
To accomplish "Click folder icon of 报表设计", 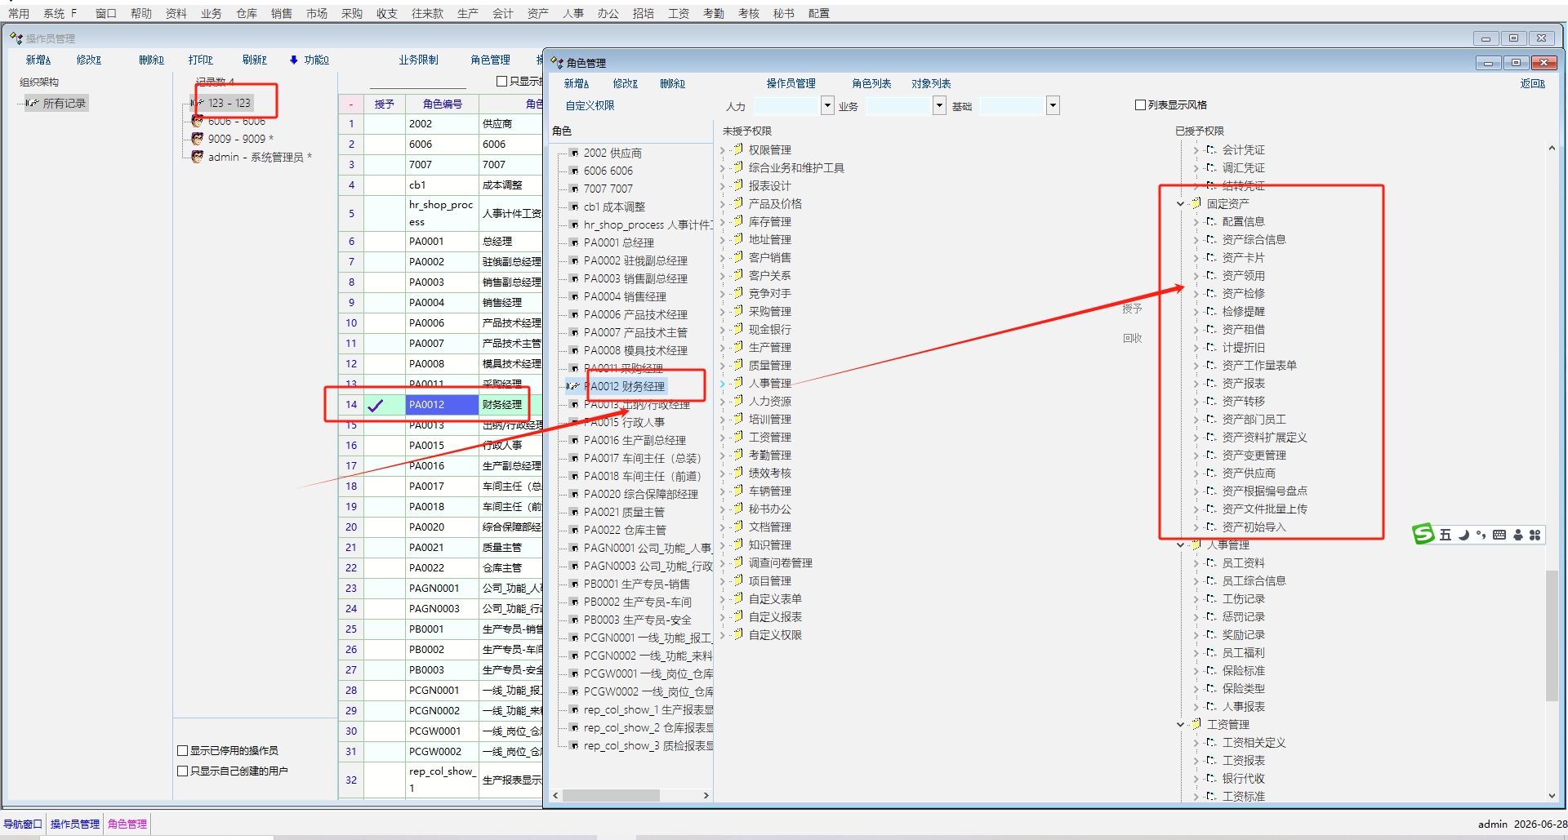I will point(737,185).
